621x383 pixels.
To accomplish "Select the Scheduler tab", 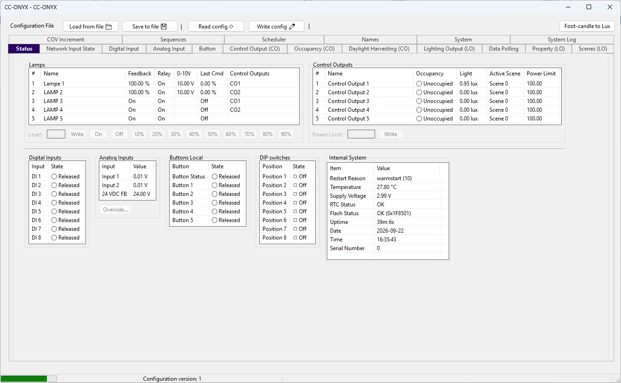I will 274,40.
